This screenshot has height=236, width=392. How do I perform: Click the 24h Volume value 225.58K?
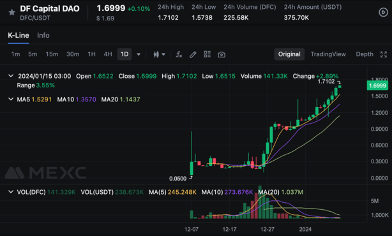point(236,18)
